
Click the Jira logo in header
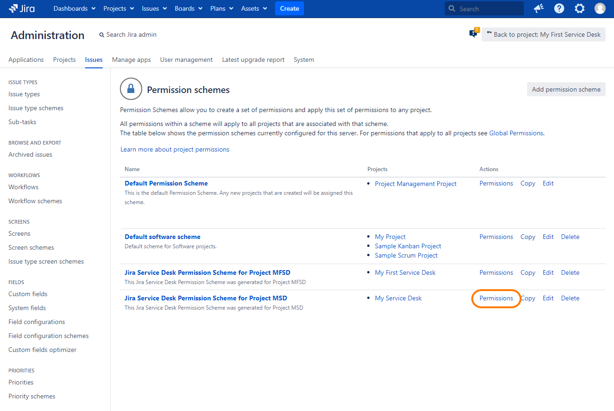coord(22,8)
